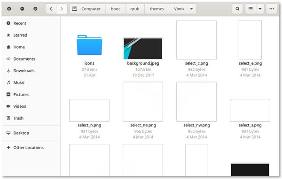The height and width of the screenshot is (179, 282).
Task: Navigate to grub in path bar
Action: 135,9
